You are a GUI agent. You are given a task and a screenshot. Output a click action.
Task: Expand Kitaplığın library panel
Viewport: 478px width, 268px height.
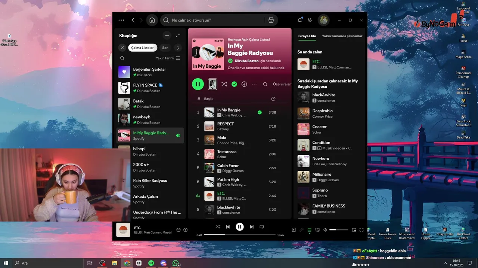tap(178, 35)
